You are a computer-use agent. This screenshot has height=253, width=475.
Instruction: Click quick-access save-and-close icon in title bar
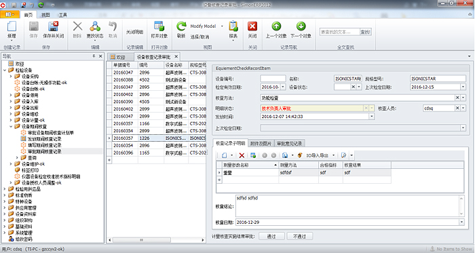pyautogui.click(x=23, y=5)
